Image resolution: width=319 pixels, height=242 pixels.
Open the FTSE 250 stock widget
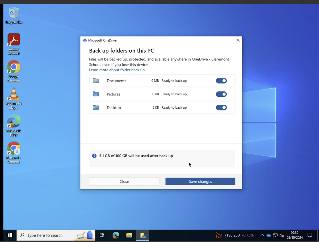click(x=234, y=235)
